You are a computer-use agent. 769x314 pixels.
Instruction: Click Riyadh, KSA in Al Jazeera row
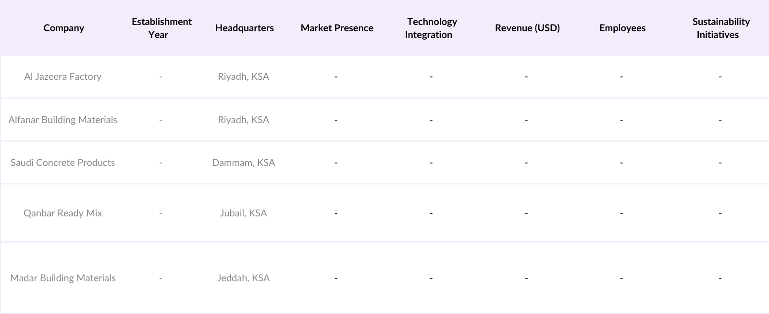[243, 76]
